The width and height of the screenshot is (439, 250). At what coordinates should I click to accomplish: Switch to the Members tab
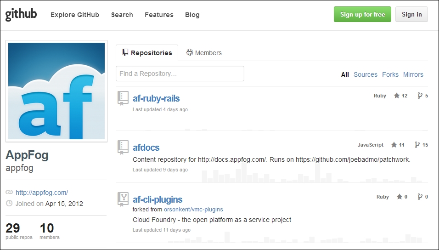pyautogui.click(x=203, y=53)
